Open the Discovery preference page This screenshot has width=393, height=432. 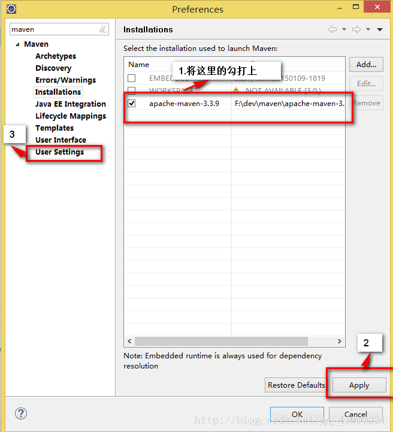pyautogui.click(x=53, y=68)
